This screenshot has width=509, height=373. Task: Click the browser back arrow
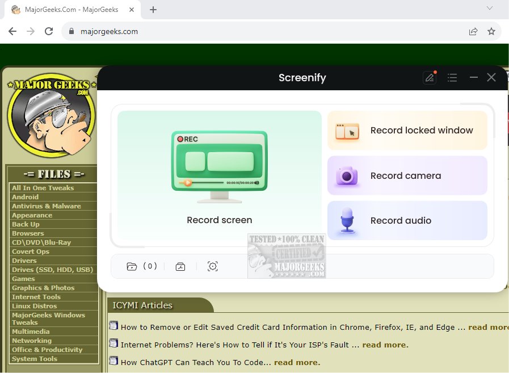pos(12,31)
